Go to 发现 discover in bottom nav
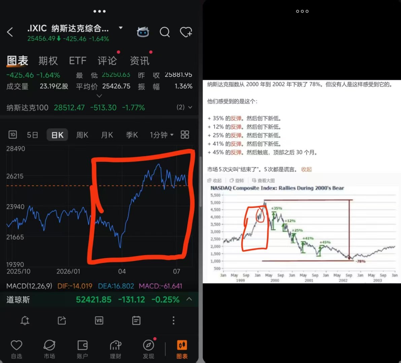Image resolution: width=401 pixels, height=363 pixels. click(148, 349)
